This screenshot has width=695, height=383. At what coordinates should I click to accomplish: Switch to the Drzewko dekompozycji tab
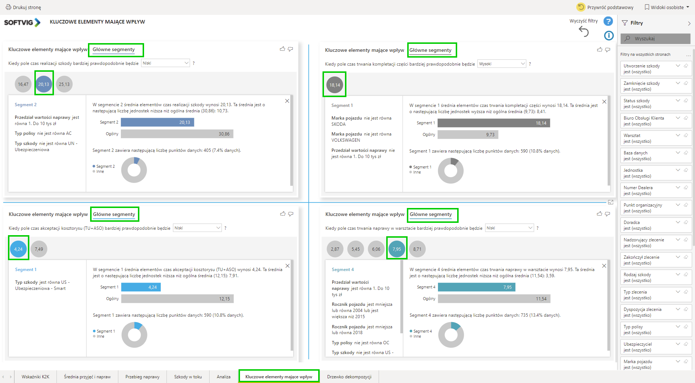(x=349, y=377)
